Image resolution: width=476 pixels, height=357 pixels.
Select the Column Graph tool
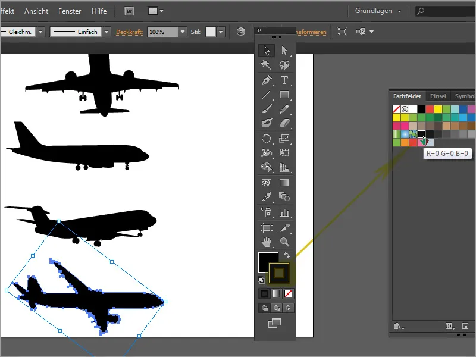coord(284,212)
